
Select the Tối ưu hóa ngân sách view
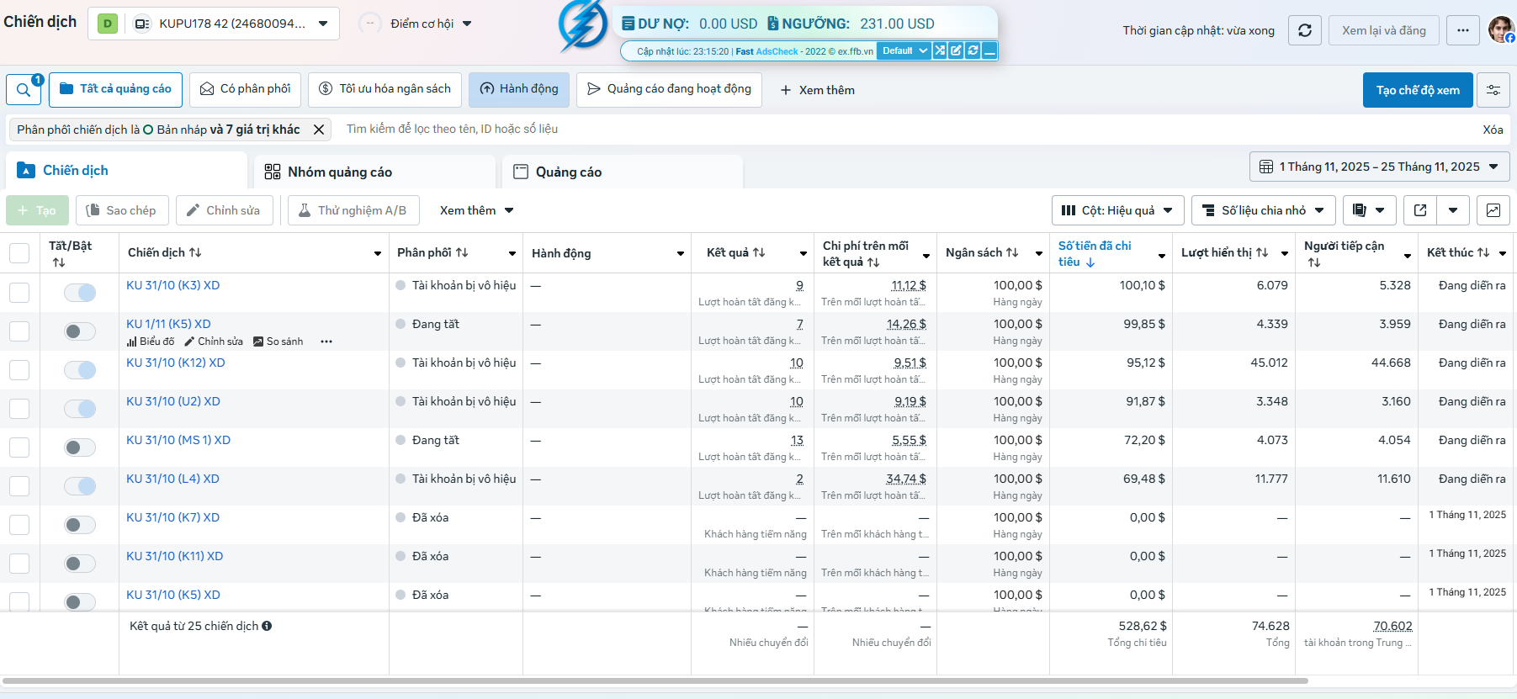tap(385, 89)
